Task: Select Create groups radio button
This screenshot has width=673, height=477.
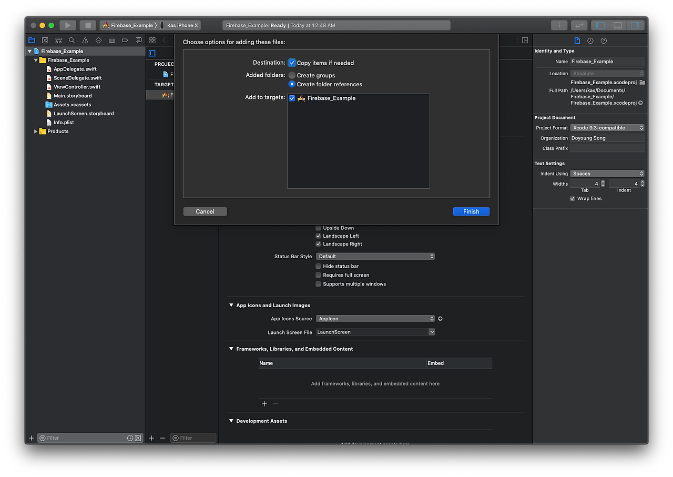Action: pyautogui.click(x=292, y=75)
